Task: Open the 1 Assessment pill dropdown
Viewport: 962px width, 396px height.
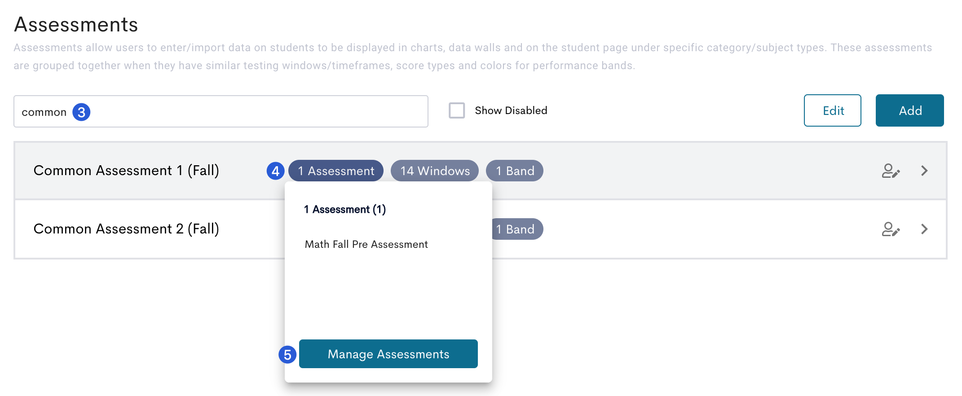Action: (336, 171)
